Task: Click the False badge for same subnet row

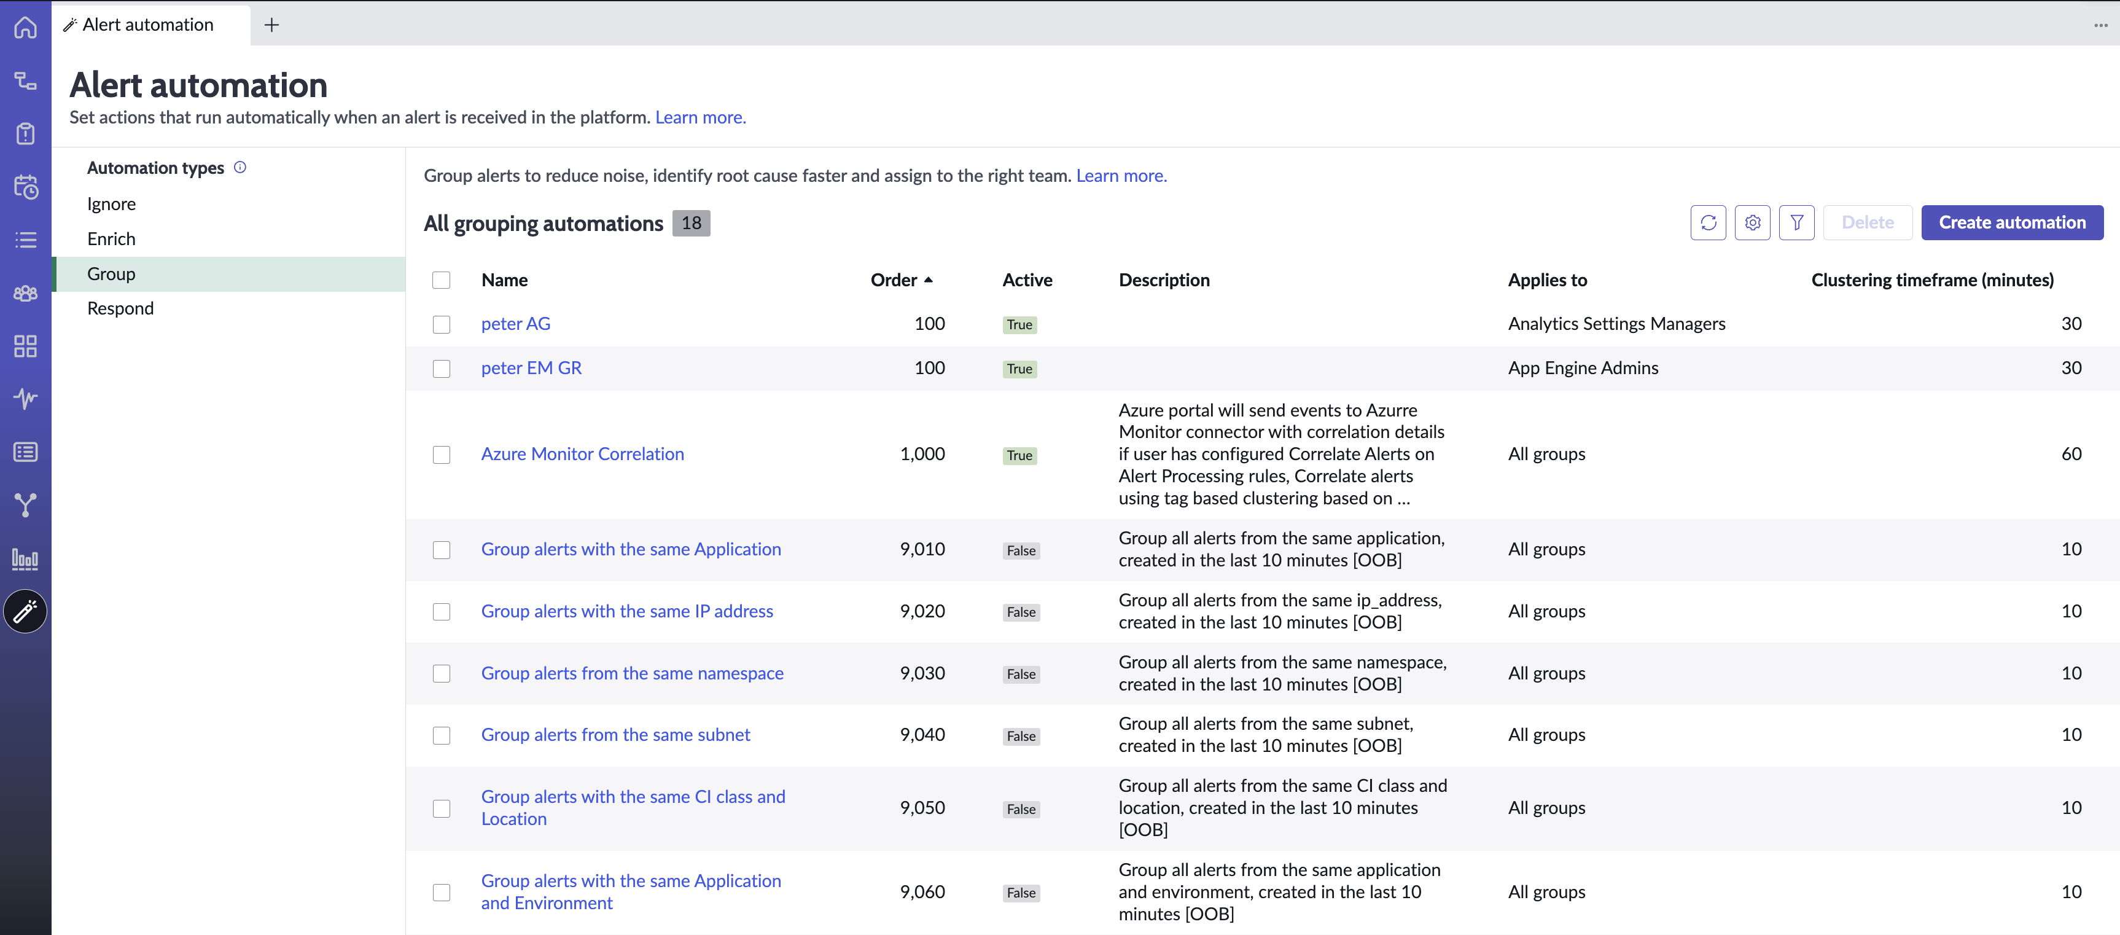Action: coord(1021,737)
